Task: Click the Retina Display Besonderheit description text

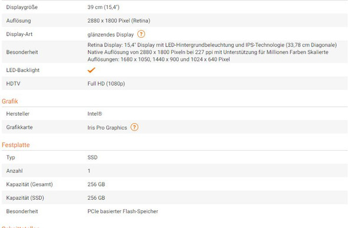Action: (x=212, y=52)
